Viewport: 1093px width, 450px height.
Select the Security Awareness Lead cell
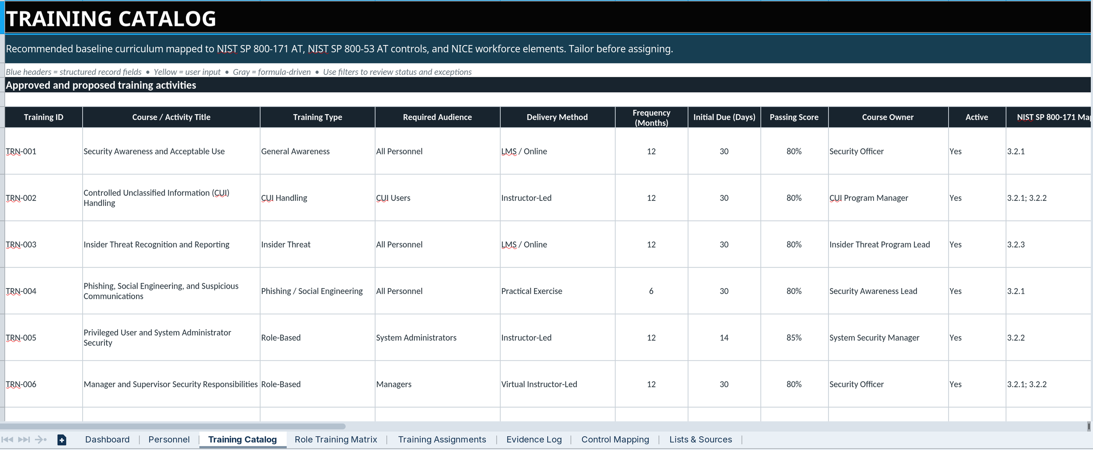pos(888,291)
